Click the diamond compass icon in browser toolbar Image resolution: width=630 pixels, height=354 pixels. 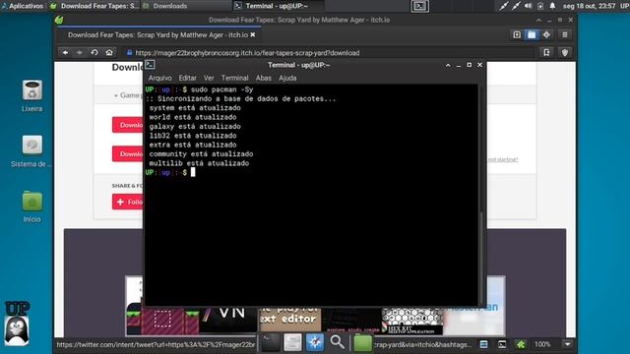pos(546,35)
